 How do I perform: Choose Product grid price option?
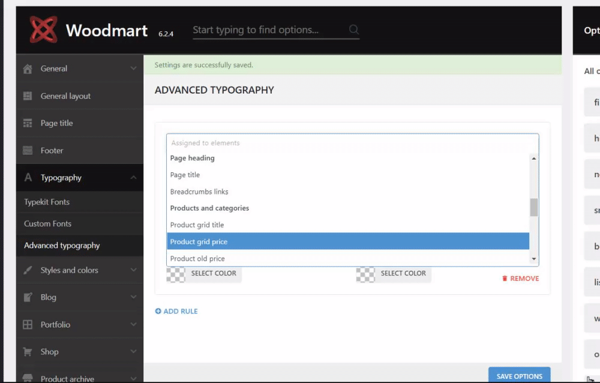(348, 241)
